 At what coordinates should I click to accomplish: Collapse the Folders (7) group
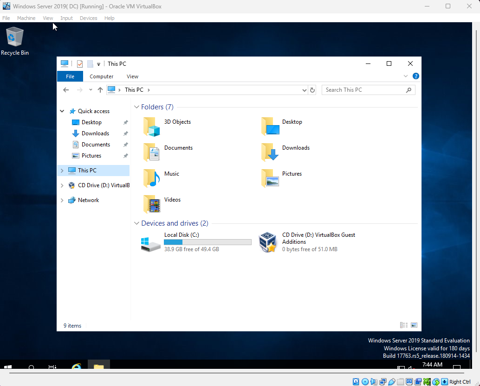(x=136, y=107)
